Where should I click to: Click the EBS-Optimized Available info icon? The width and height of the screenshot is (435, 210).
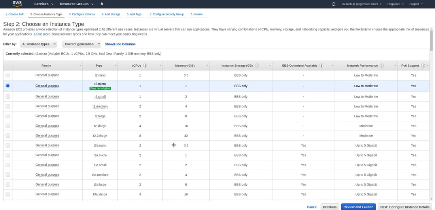pos(321,66)
